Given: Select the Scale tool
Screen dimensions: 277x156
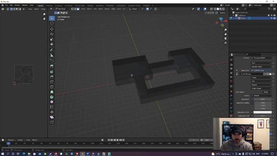Looking at the screenshot, I should [x=52, y=39].
